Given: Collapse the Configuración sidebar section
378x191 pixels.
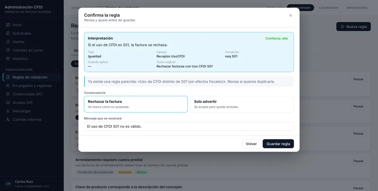Looking at the screenshot, I should coord(56,70).
